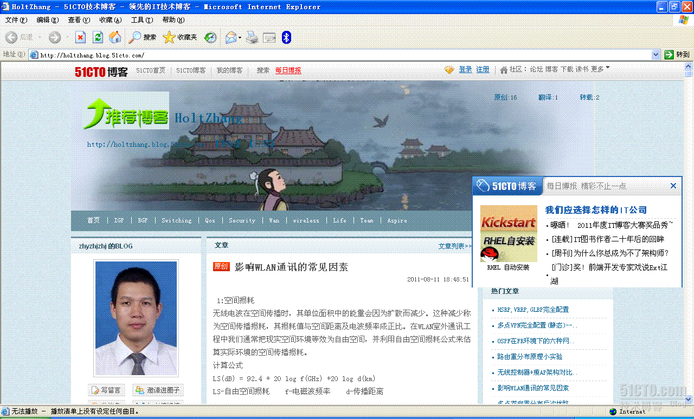Select the 首页 blog nav tab

click(x=94, y=220)
